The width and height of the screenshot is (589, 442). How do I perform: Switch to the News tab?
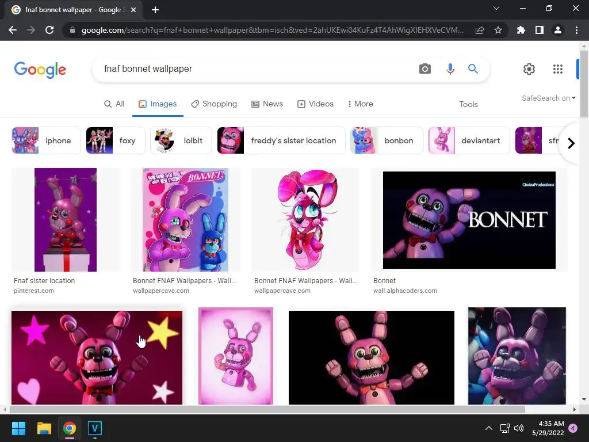pos(267,104)
